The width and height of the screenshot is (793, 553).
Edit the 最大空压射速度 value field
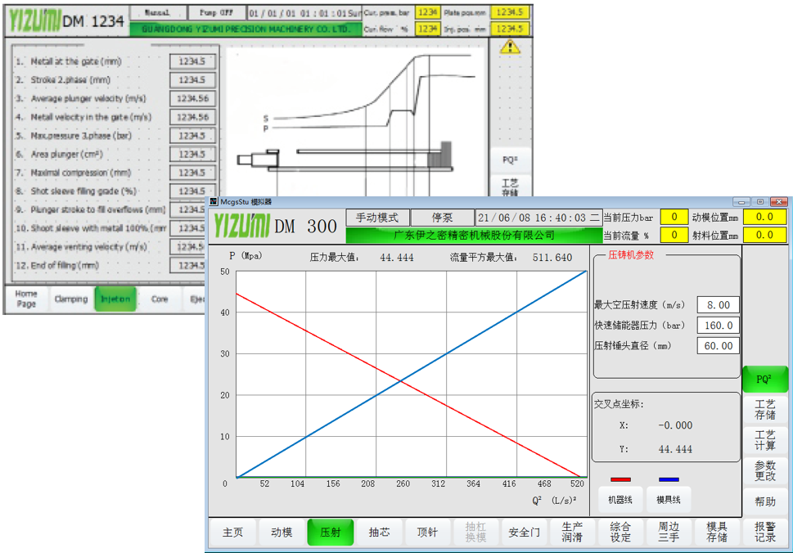718,305
